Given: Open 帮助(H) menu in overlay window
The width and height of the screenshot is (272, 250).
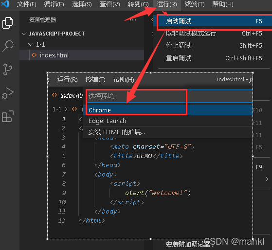Looking at the screenshot, I should pyautogui.click(x=124, y=80).
